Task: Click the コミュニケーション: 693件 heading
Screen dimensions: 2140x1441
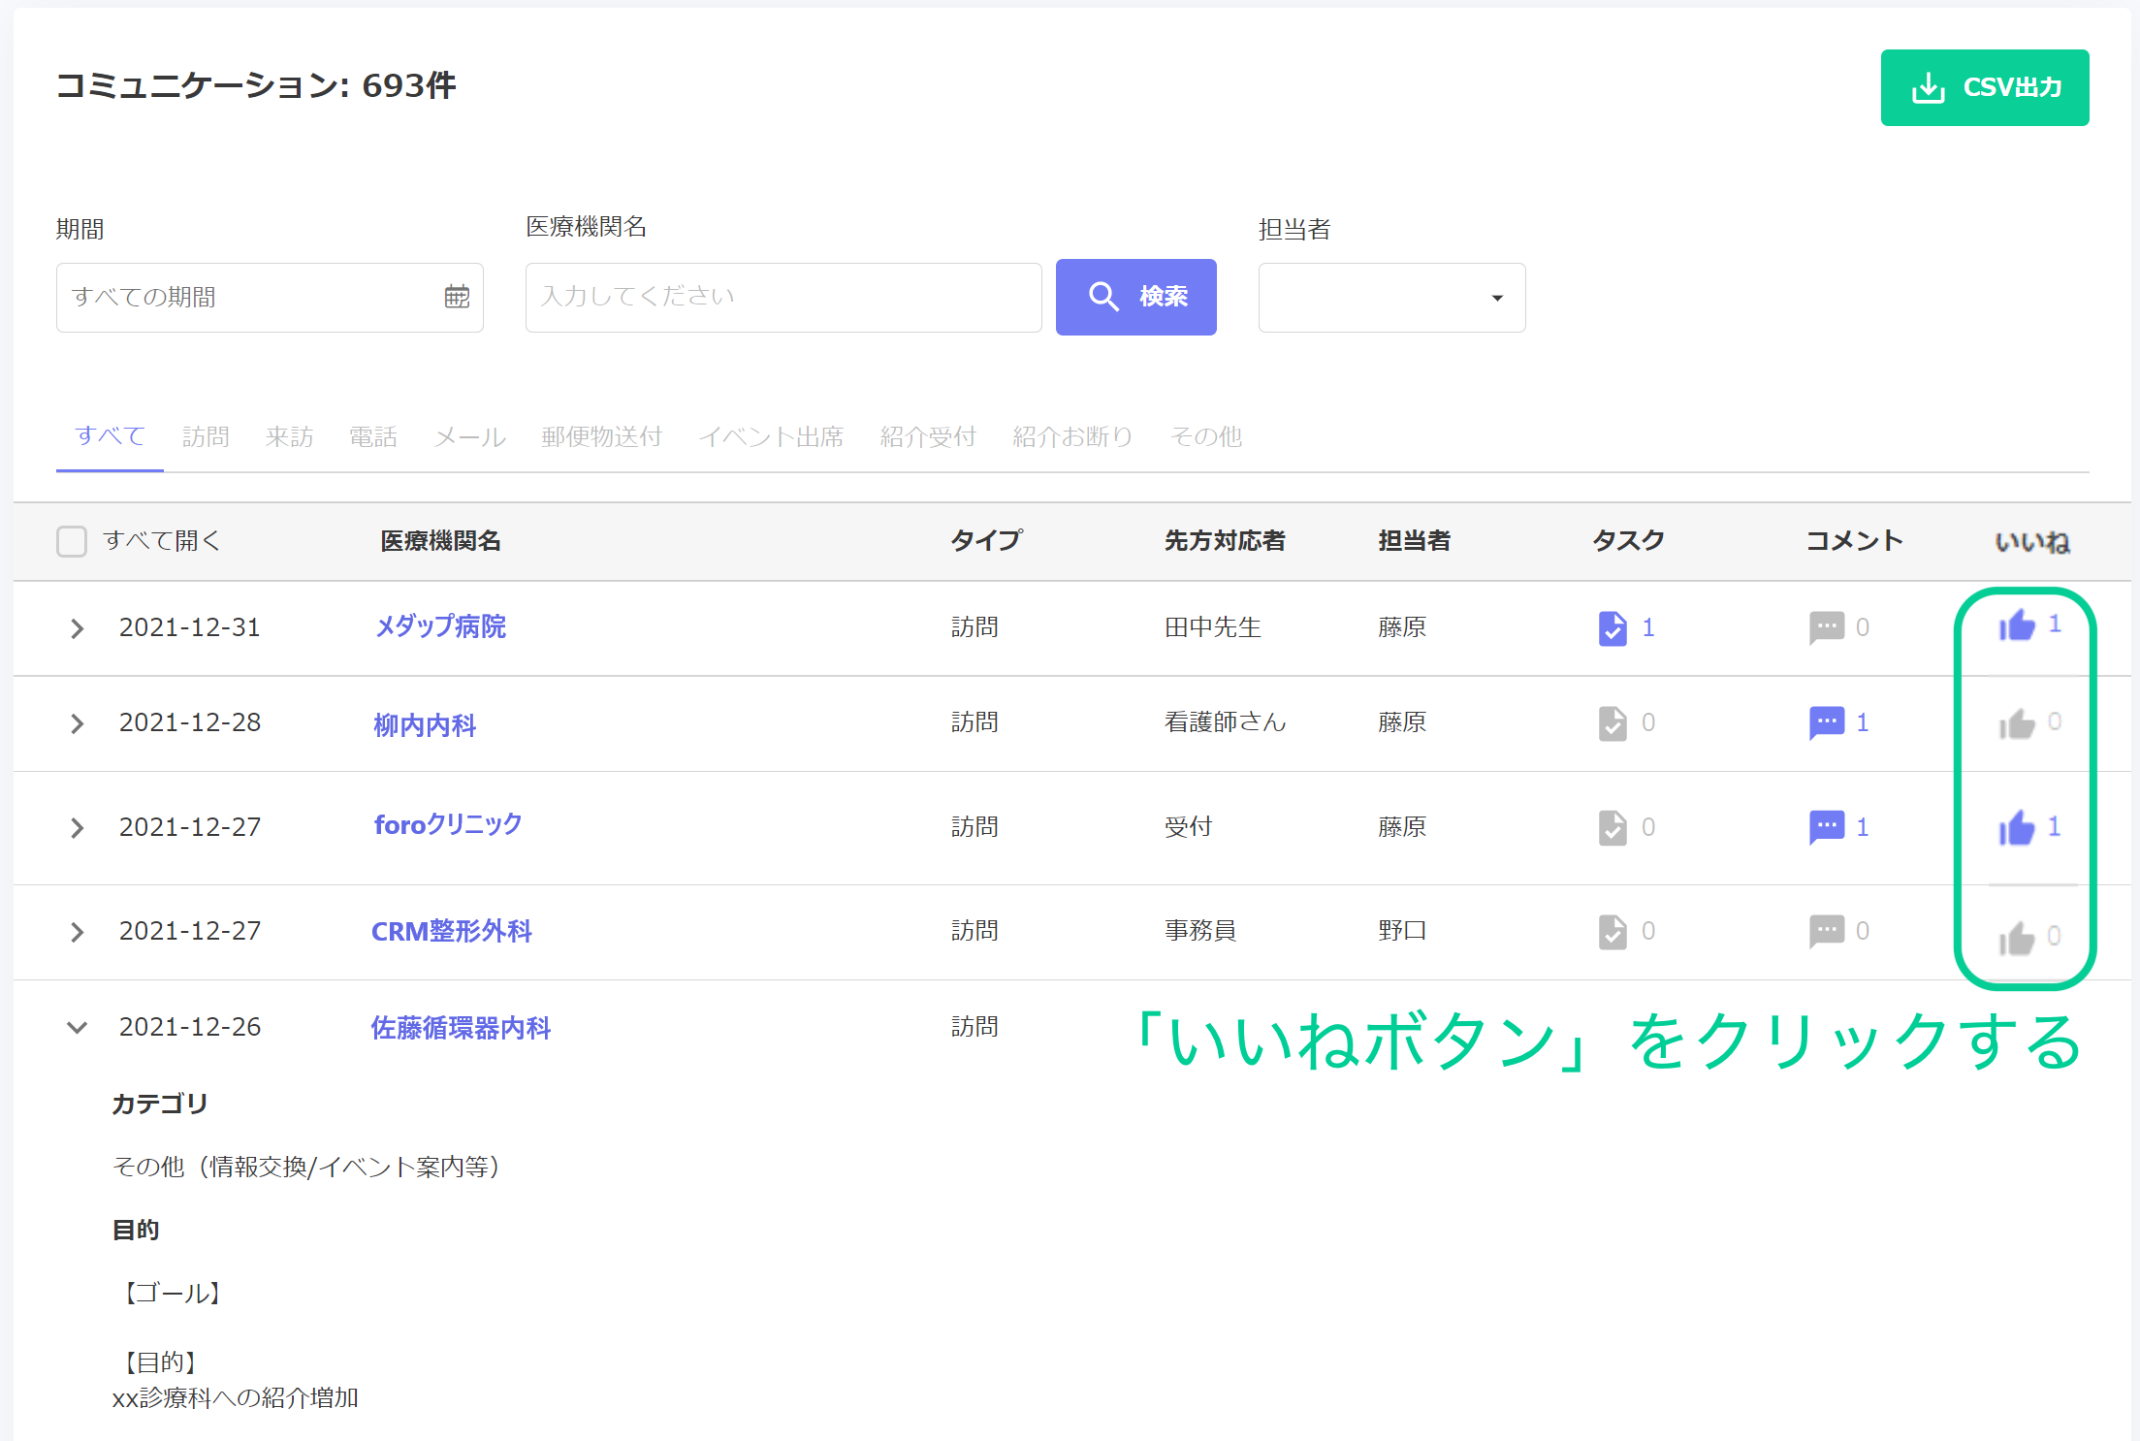Action: (256, 85)
